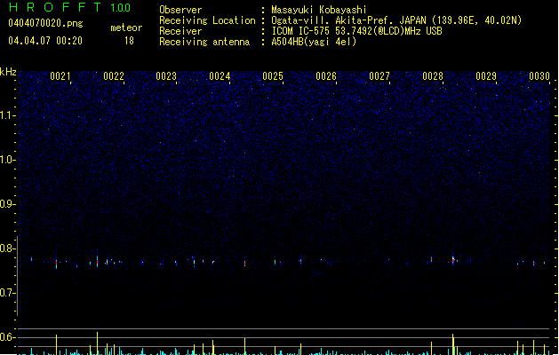
Task: Click the Receiving antenna label
Action: 204,42
